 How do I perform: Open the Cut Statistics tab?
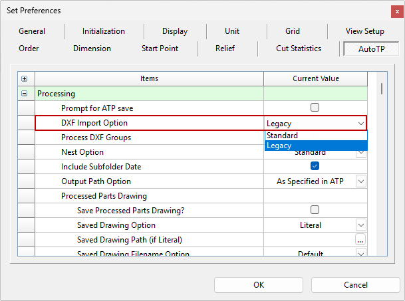299,49
